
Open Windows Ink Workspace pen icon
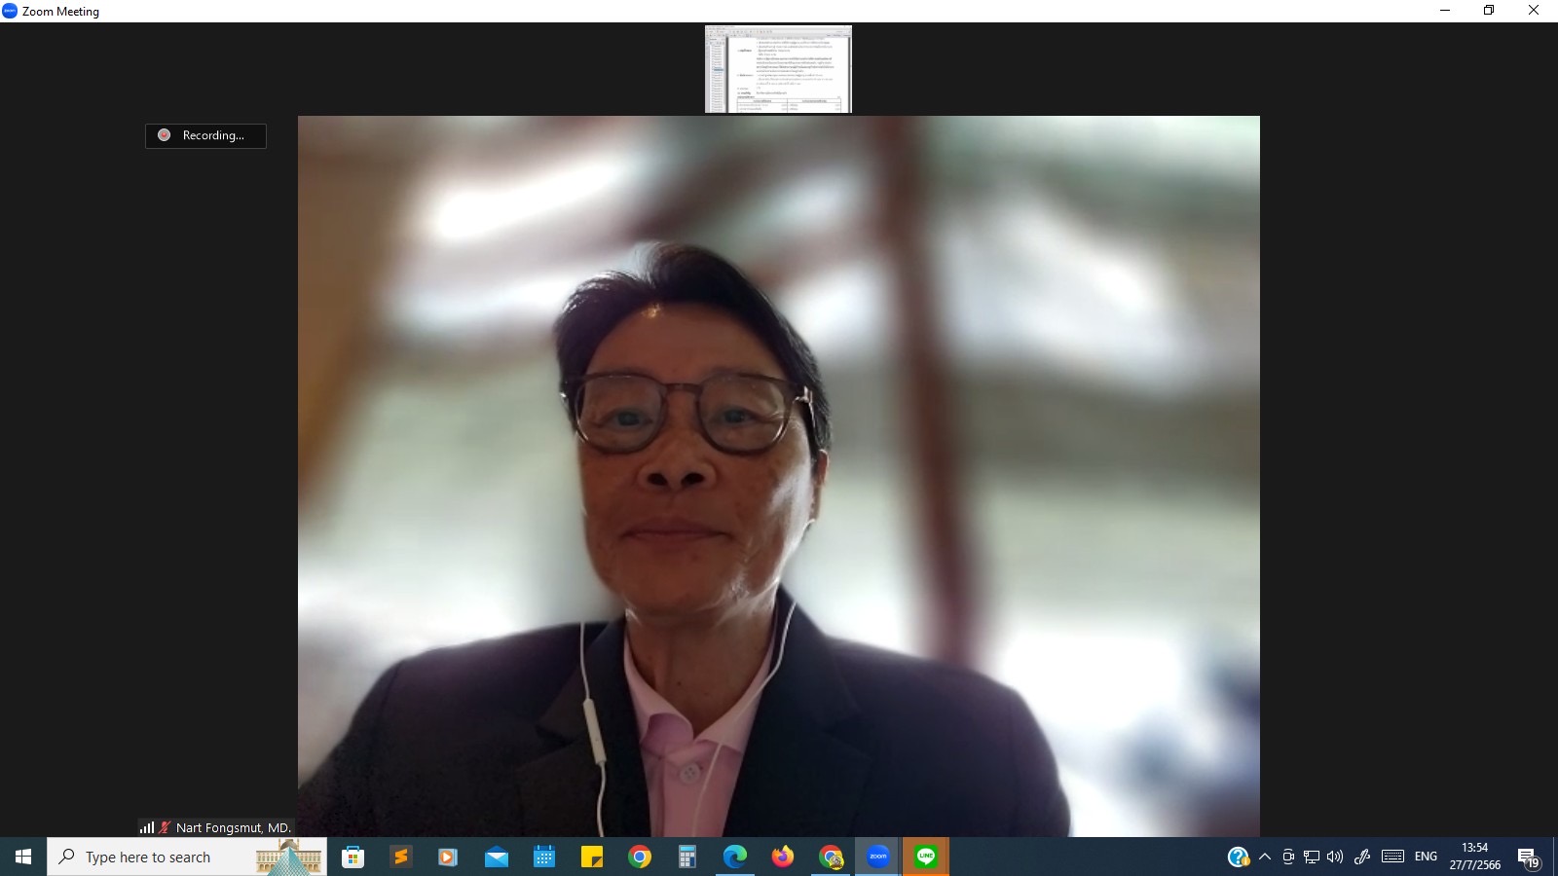(1362, 857)
